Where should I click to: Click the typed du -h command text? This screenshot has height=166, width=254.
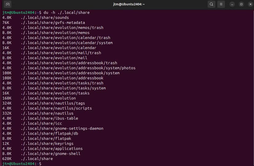coord(67,13)
